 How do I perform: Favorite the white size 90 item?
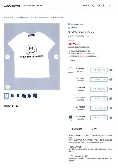pos(111,70)
